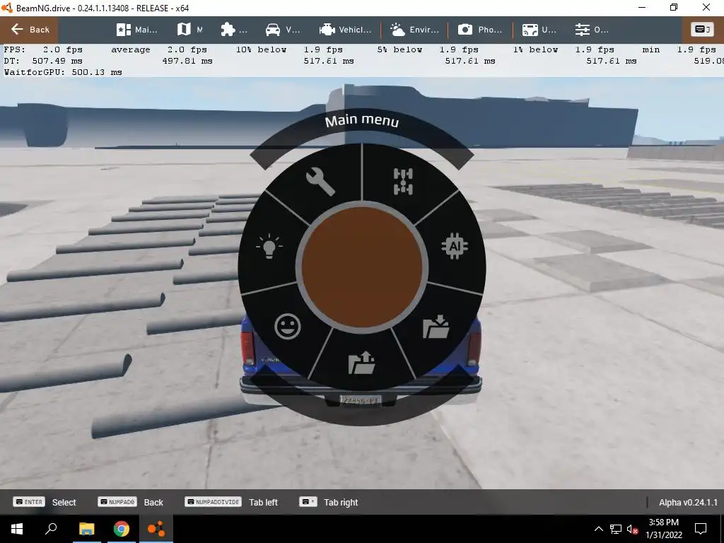Open the AI chip radial menu option
The image size is (724, 543).
[455, 246]
